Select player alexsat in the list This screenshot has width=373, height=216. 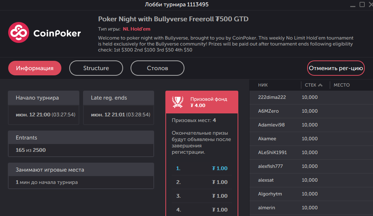click(x=311, y=180)
